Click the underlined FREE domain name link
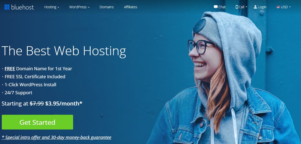Viewport: 301px width, 144px height. (10, 68)
